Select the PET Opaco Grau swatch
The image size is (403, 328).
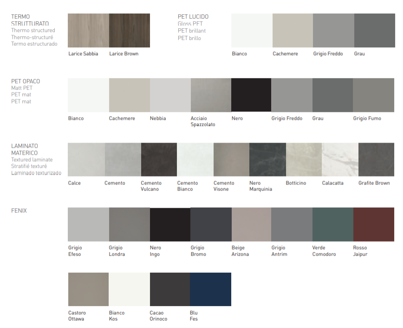[x=332, y=95]
